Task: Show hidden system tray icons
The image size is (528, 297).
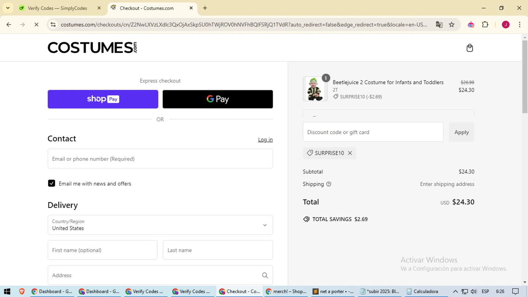Action: pos(455,291)
